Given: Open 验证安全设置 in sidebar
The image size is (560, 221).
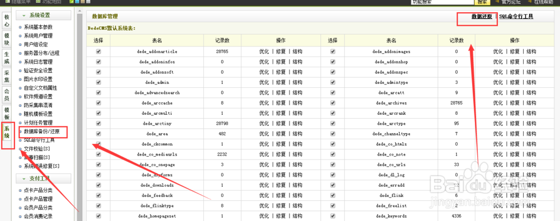Looking at the screenshot, I should click(x=38, y=70).
